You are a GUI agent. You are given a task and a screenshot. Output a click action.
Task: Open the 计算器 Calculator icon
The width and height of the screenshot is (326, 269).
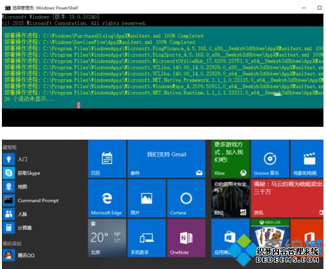pyautogui.click(x=8, y=228)
